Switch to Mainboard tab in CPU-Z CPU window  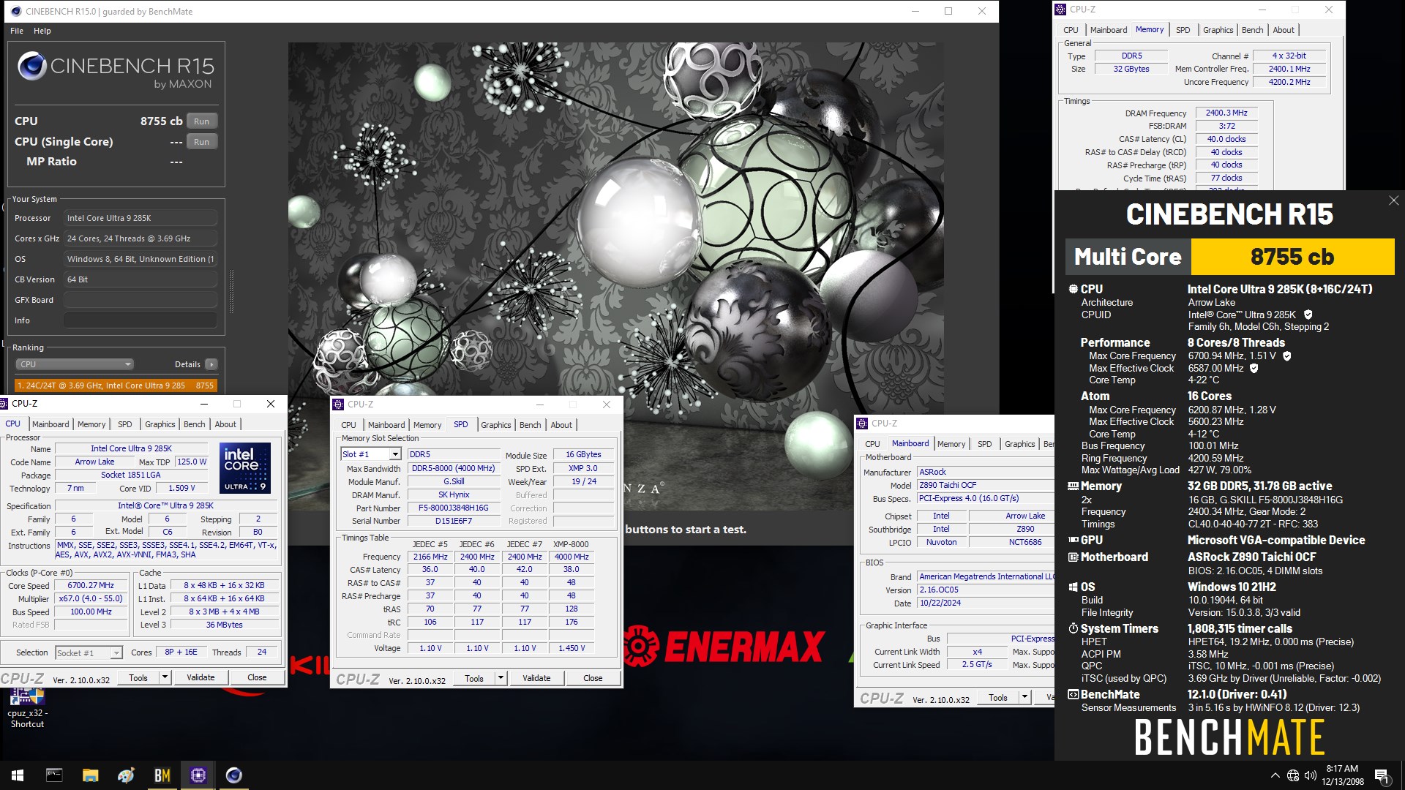coord(50,424)
